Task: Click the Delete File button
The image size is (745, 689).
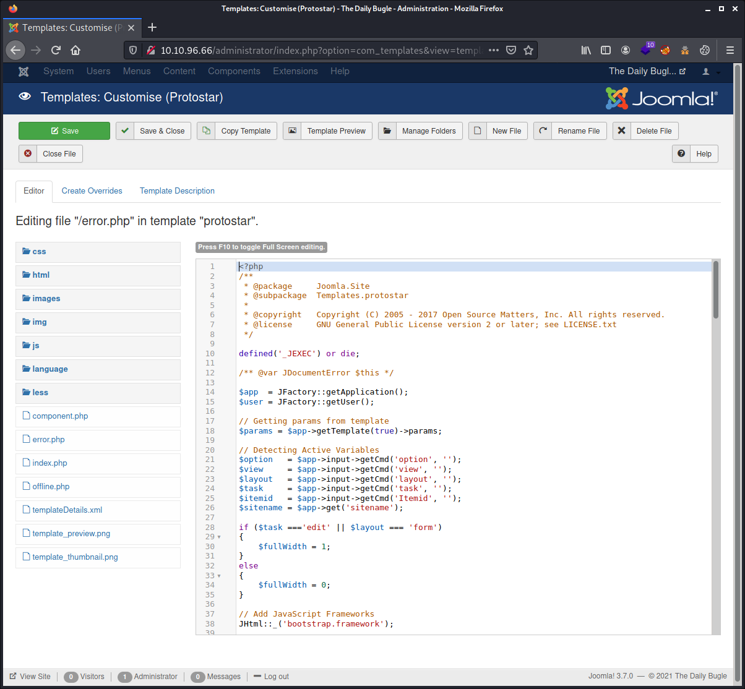Action: (645, 131)
